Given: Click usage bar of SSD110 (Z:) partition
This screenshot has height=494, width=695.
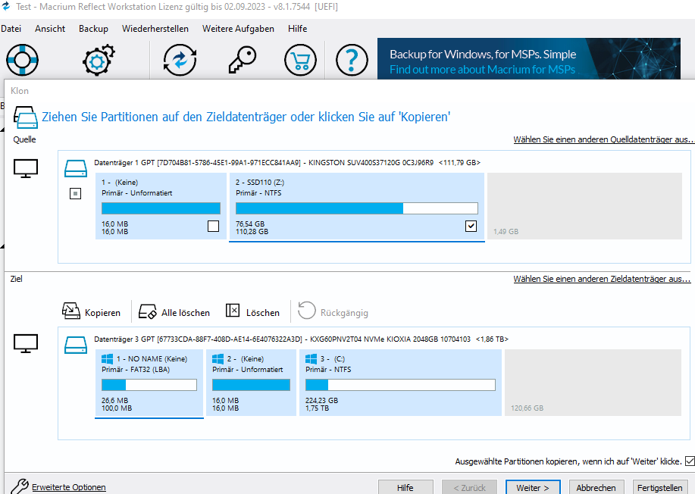Looking at the screenshot, I should [x=357, y=208].
